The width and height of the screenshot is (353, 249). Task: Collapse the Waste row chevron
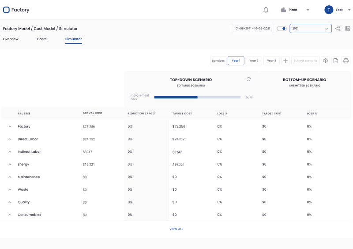click(x=10, y=190)
